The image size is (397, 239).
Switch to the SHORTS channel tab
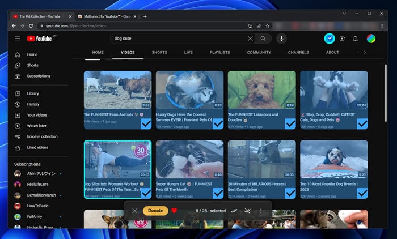[x=159, y=53]
